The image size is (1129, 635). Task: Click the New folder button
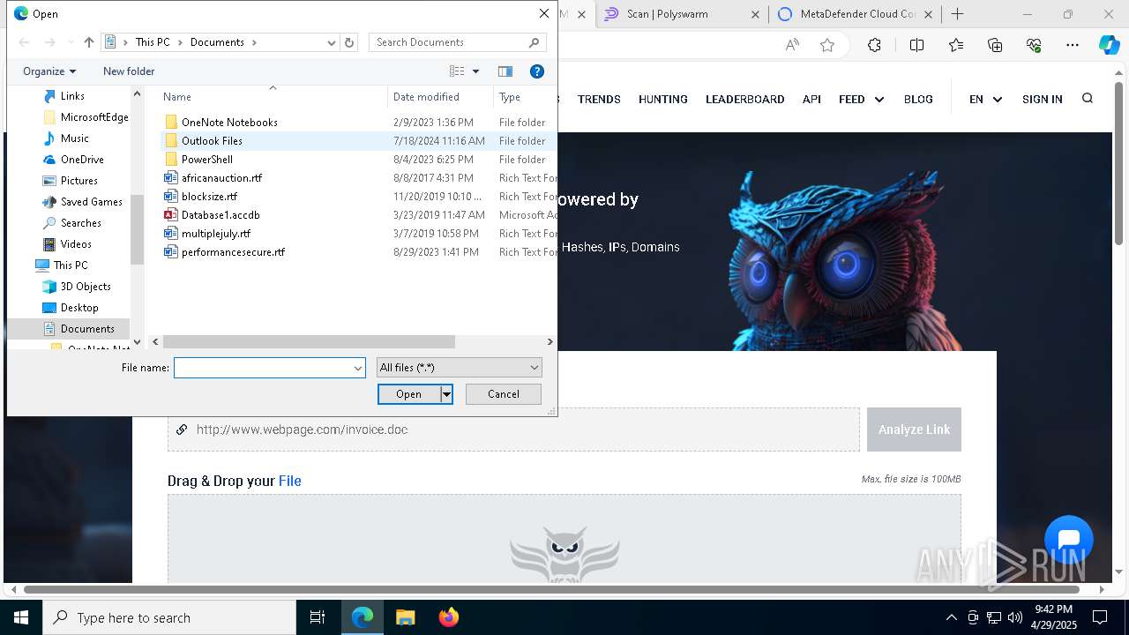pyautogui.click(x=129, y=71)
